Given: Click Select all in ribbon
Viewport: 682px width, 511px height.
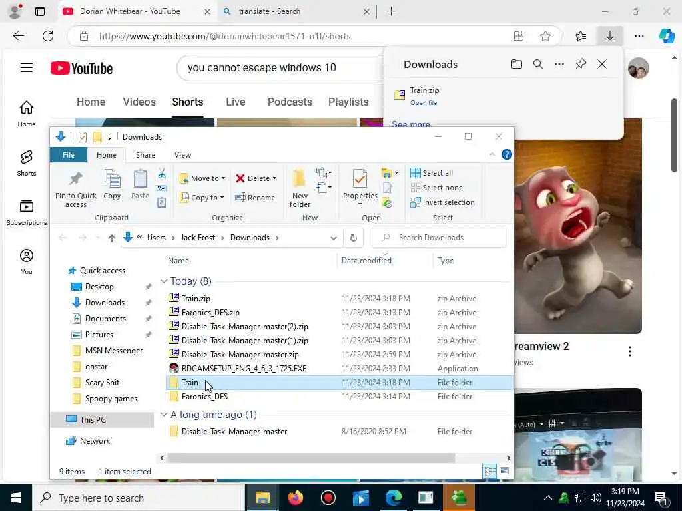Looking at the screenshot, I should (432, 173).
